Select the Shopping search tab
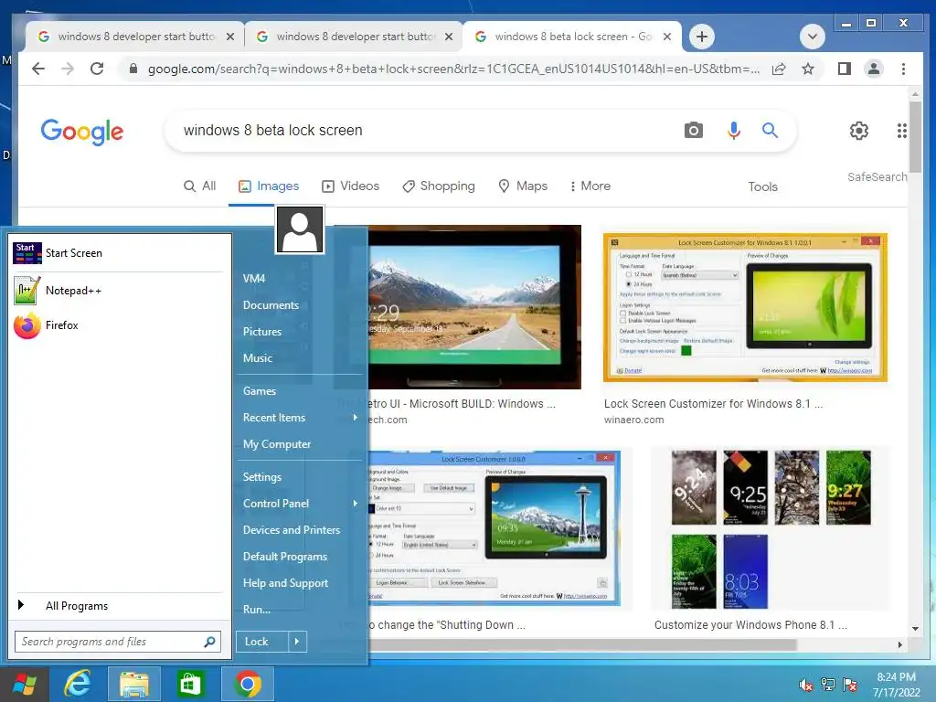Viewport: 936px width, 702px height. 439,186
